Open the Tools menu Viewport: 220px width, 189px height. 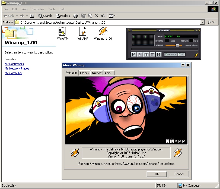(x=52, y=9)
